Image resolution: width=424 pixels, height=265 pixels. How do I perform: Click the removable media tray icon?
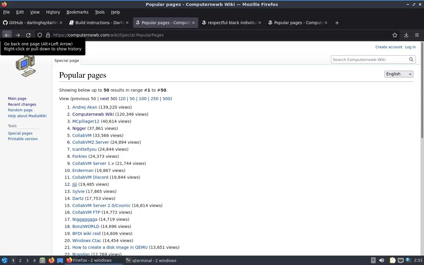pos(373,260)
